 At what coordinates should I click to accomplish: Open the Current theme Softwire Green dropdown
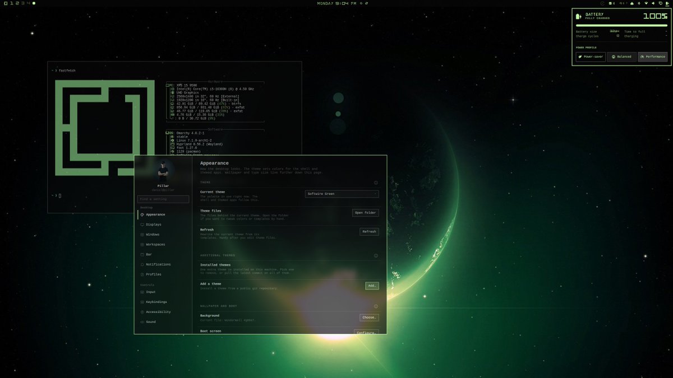342,194
